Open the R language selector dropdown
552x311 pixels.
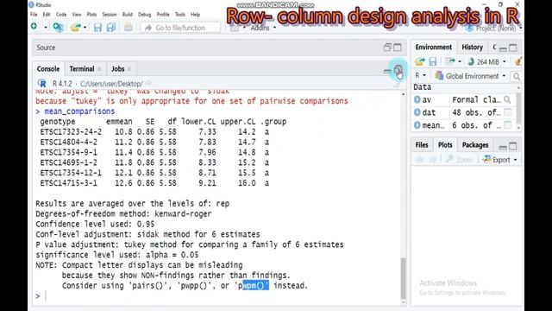[420, 76]
